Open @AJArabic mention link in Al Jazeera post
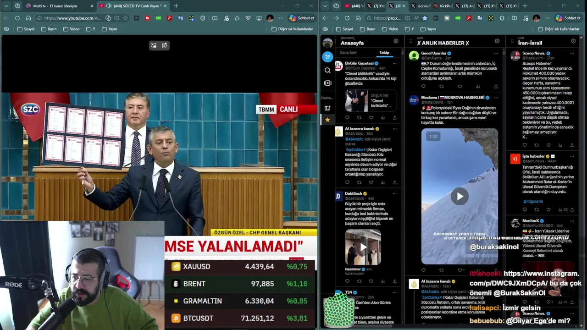This screenshot has width=587, height=330. point(354,139)
